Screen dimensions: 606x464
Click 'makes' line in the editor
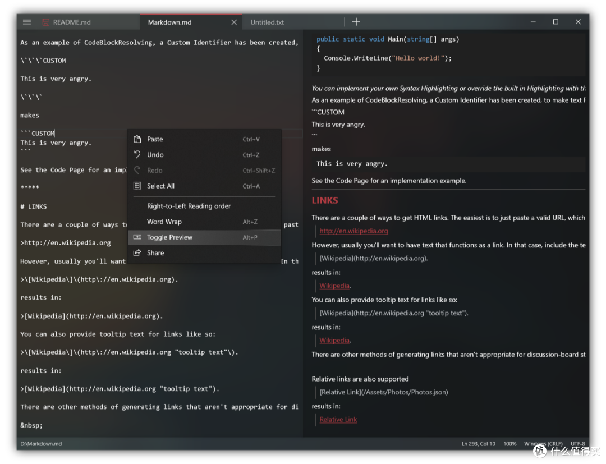(x=30, y=115)
